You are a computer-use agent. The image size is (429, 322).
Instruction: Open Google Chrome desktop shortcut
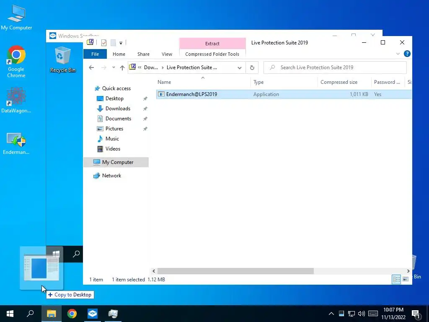tap(16, 62)
